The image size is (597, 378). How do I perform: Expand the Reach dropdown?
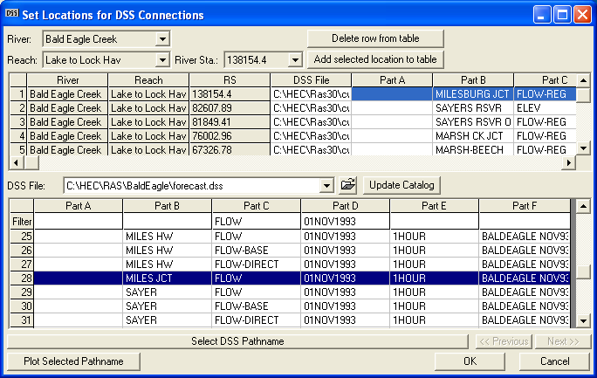pos(162,60)
